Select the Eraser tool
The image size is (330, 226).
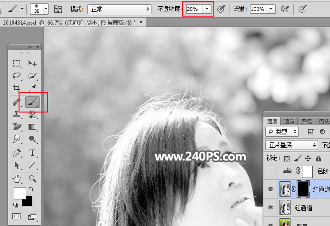pos(17,127)
